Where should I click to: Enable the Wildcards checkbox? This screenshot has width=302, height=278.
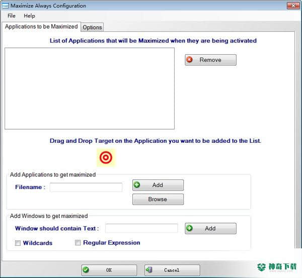[x=18, y=243]
